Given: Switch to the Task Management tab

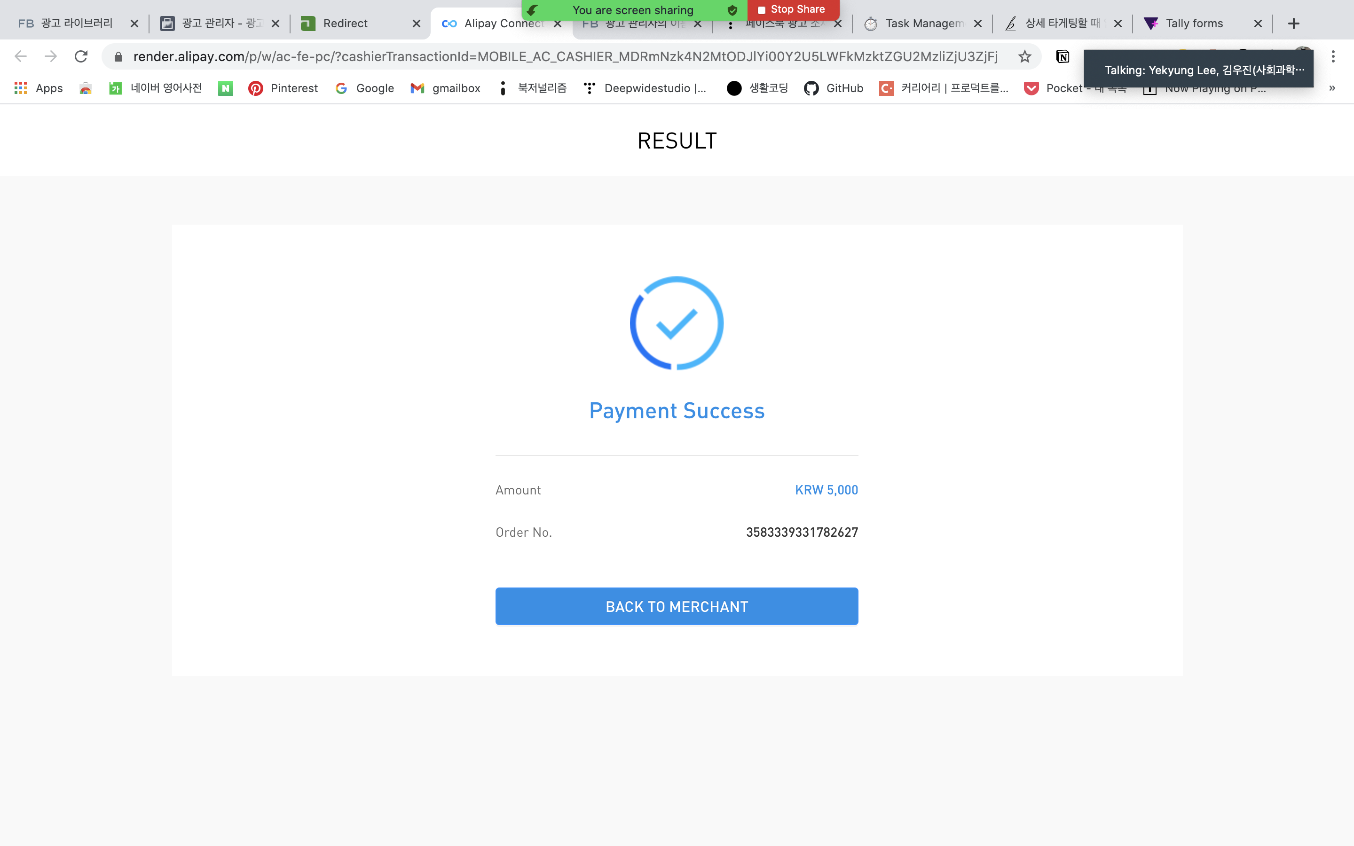Looking at the screenshot, I should [x=924, y=23].
